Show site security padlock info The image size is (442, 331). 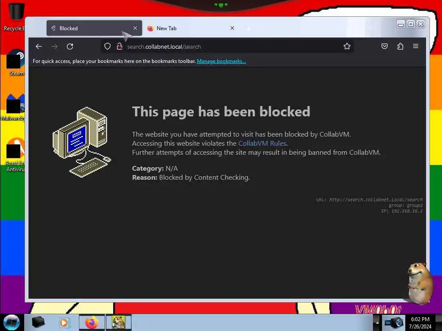(x=120, y=47)
